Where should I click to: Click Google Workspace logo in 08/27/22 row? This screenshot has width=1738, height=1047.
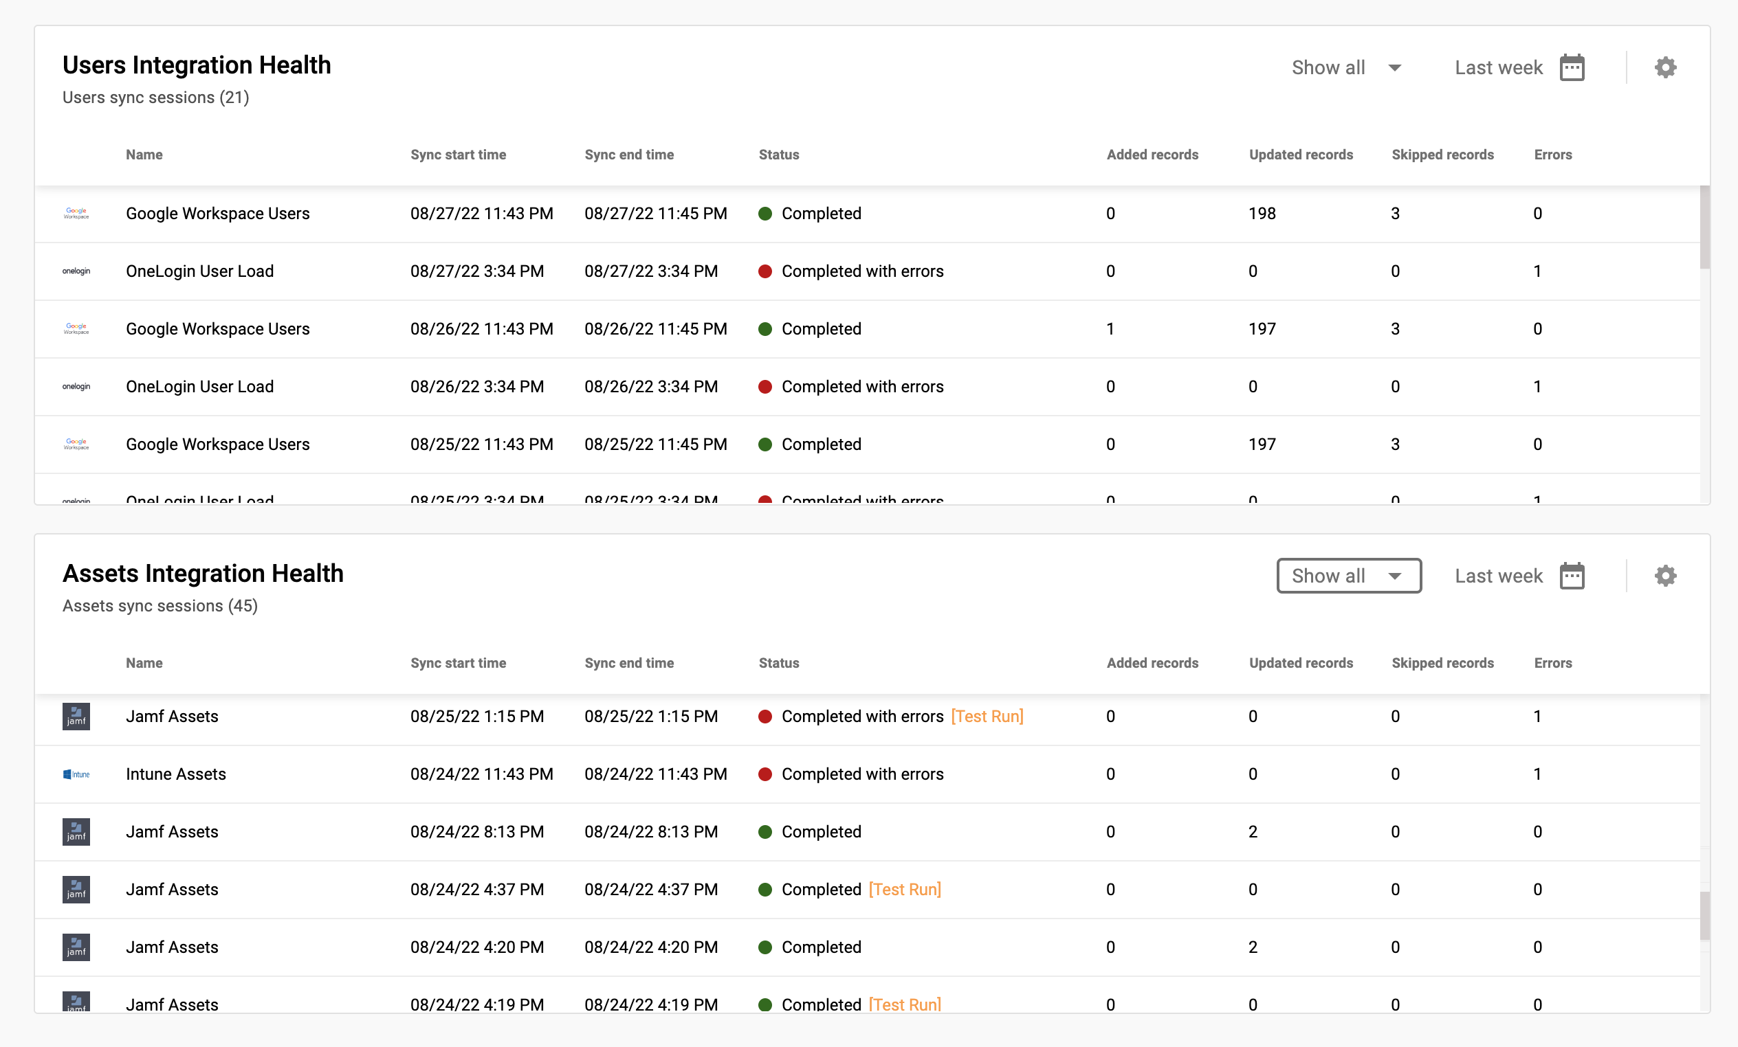(x=76, y=214)
